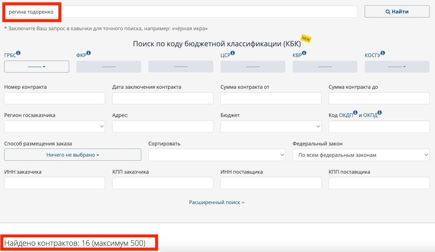Expand the ГРБС dropdown
The image size is (435, 252).
[x=36, y=67]
